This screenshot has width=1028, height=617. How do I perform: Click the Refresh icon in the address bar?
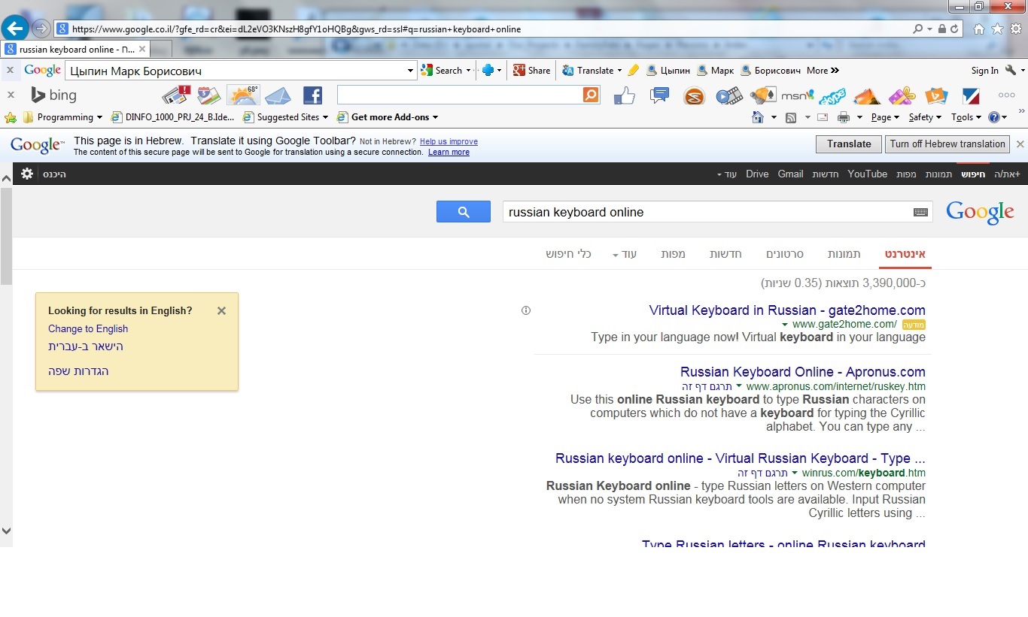point(954,29)
